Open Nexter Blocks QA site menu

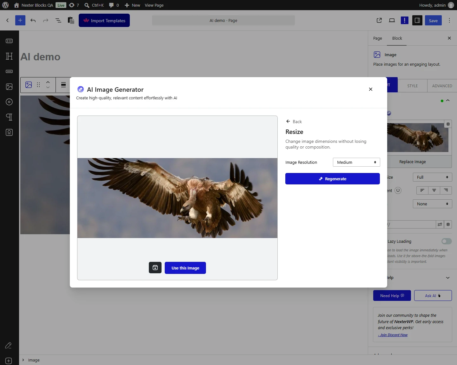click(34, 5)
